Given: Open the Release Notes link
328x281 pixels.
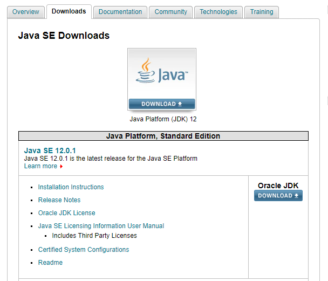Looking at the screenshot, I should (59, 200).
